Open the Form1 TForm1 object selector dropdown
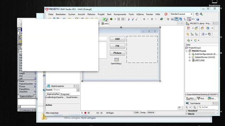The width and height of the screenshot is (225, 126). (78, 90)
